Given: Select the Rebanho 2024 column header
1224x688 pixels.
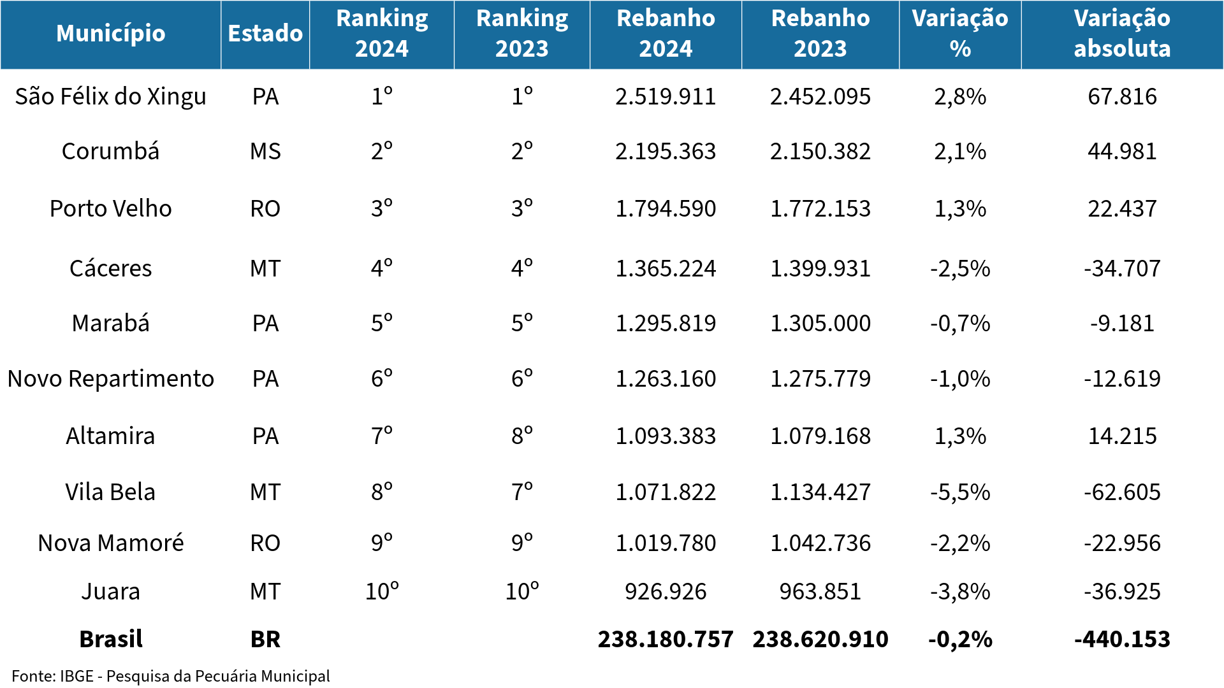Looking at the screenshot, I should [666, 34].
